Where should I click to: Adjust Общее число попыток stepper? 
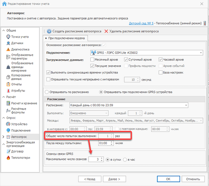[x=112, y=136]
